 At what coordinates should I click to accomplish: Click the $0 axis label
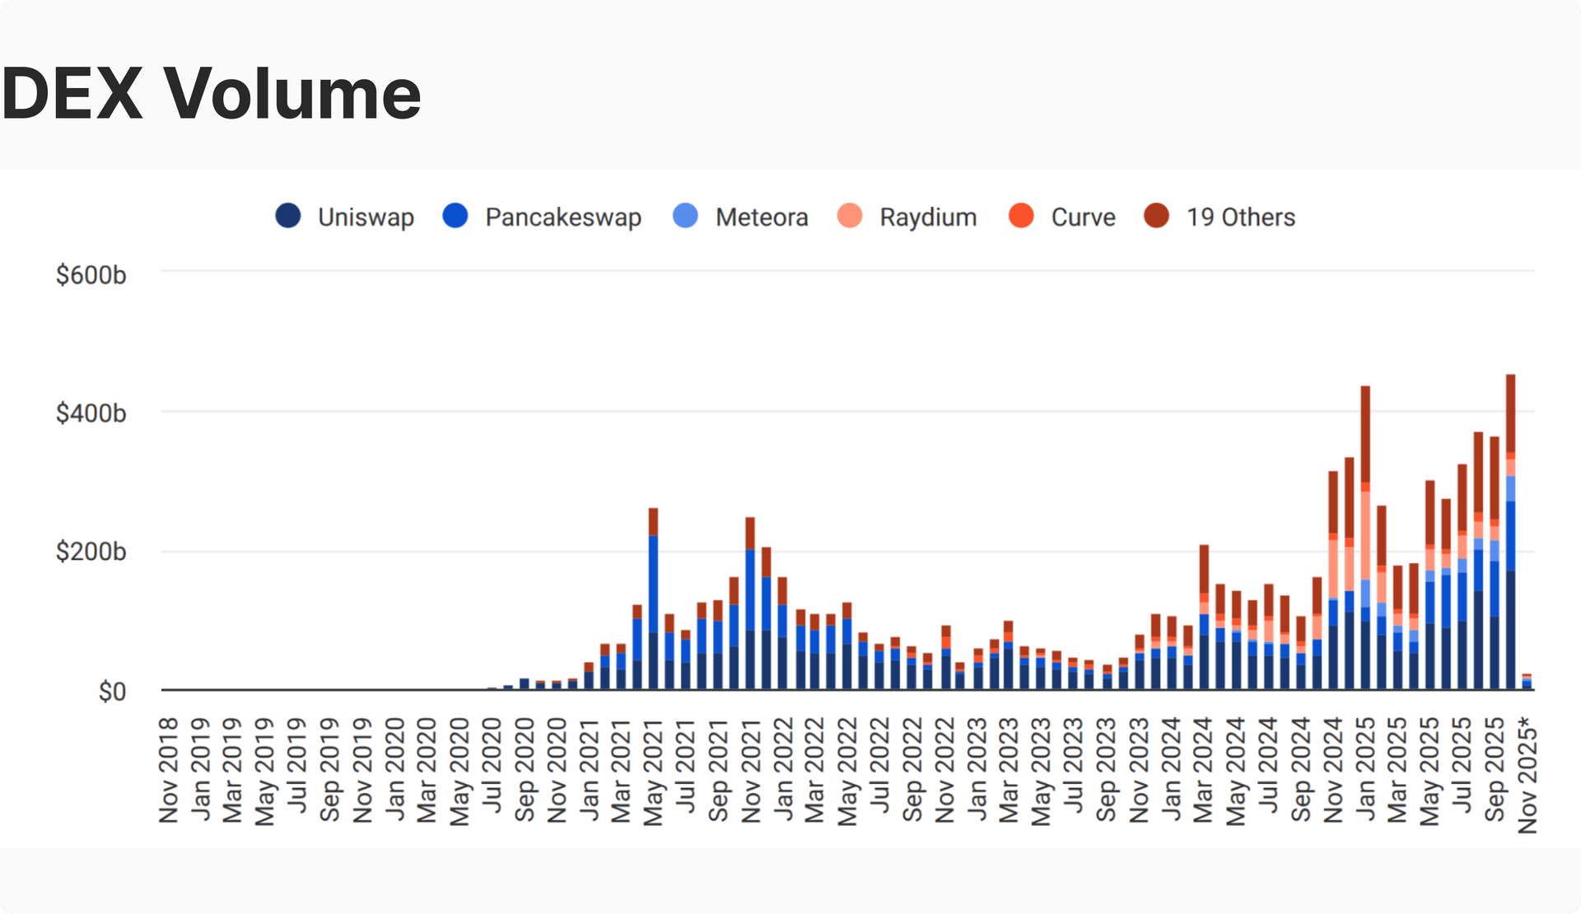point(115,692)
